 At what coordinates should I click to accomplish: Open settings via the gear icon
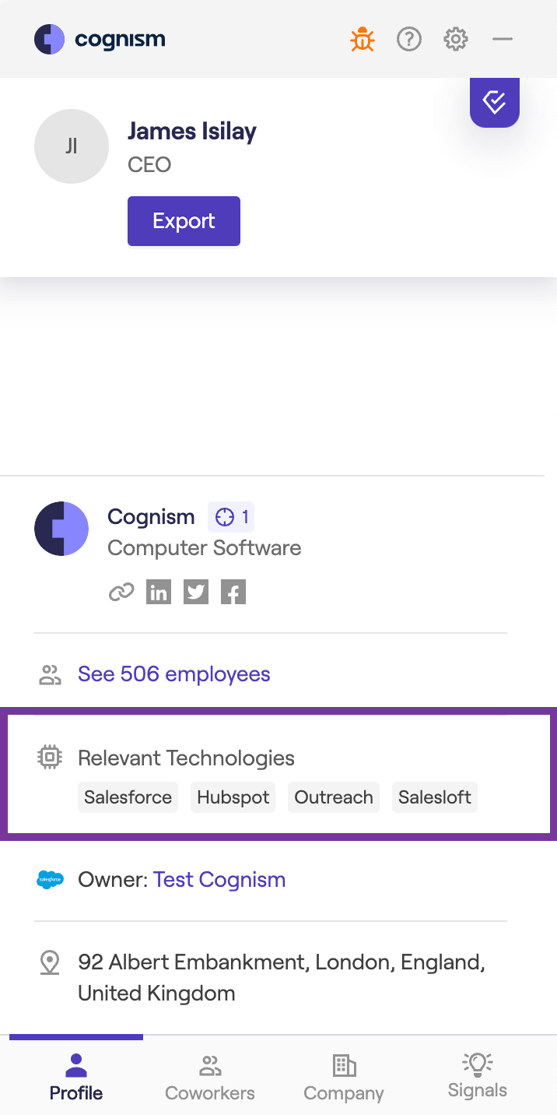[x=456, y=39]
